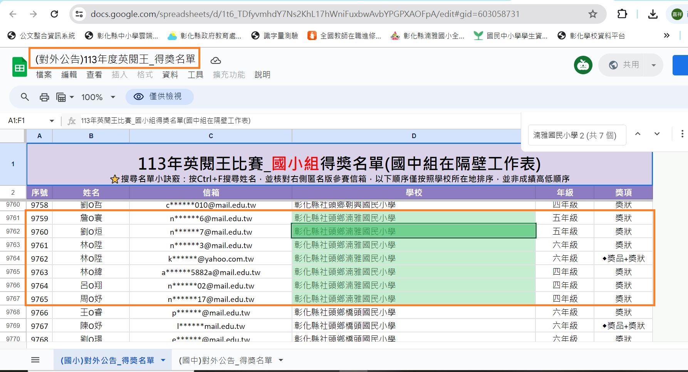The height and width of the screenshot is (372, 688).
Task: Click the browser reload page icon
Action: tap(54, 14)
